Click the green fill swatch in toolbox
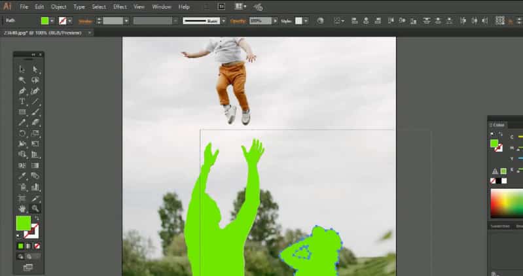The height and width of the screenshot is (276, 523). tap(24, 223)
